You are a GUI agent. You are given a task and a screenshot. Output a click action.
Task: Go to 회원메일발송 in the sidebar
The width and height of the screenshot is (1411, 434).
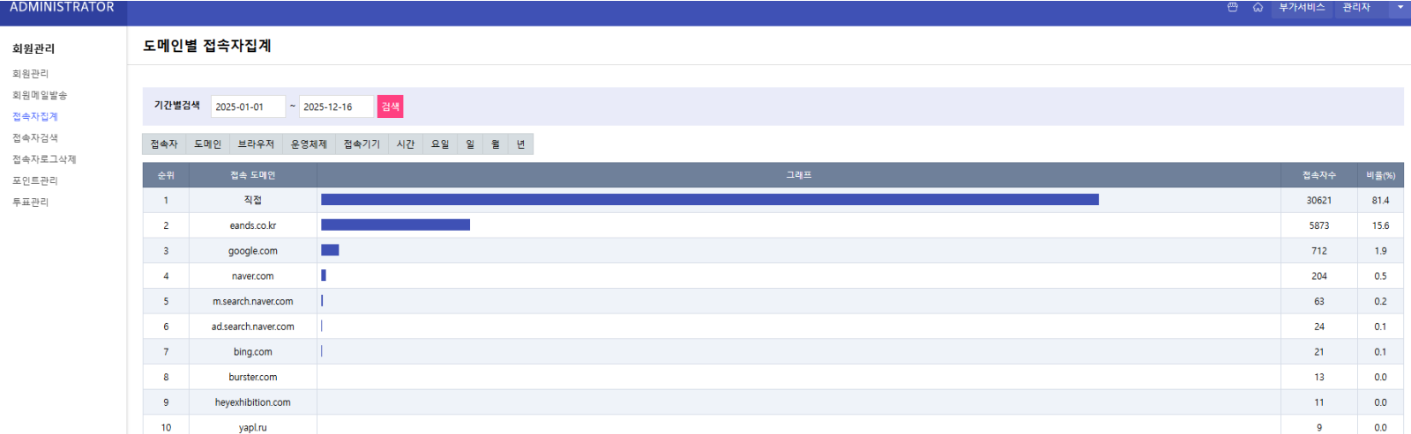[40, 95]
